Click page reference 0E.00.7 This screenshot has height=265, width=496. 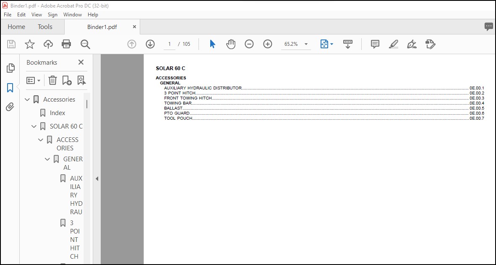coord(477,118)
